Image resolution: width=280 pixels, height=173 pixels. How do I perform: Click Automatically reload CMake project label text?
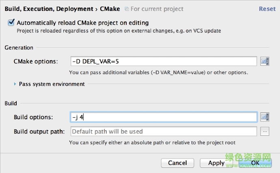pos(82,23)
